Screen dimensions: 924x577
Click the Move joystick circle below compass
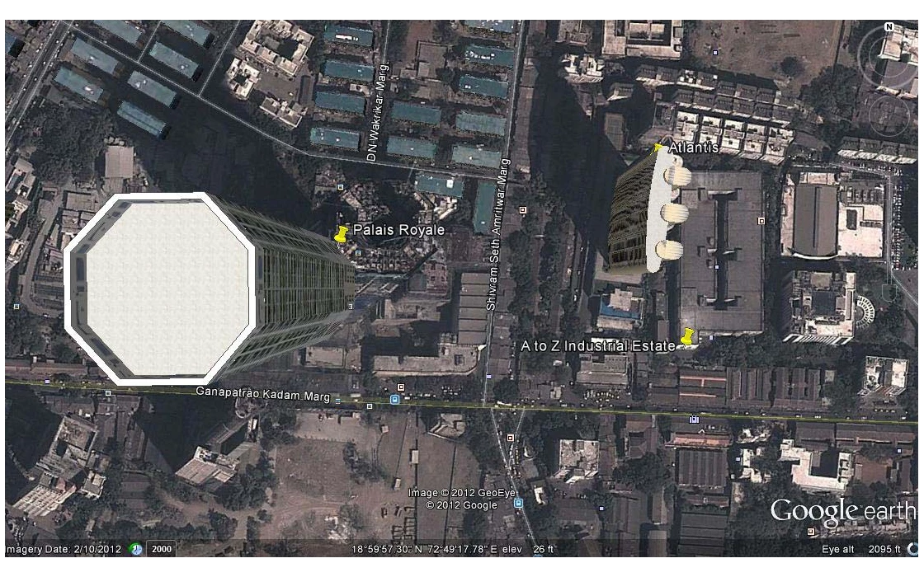pos(889,115)
